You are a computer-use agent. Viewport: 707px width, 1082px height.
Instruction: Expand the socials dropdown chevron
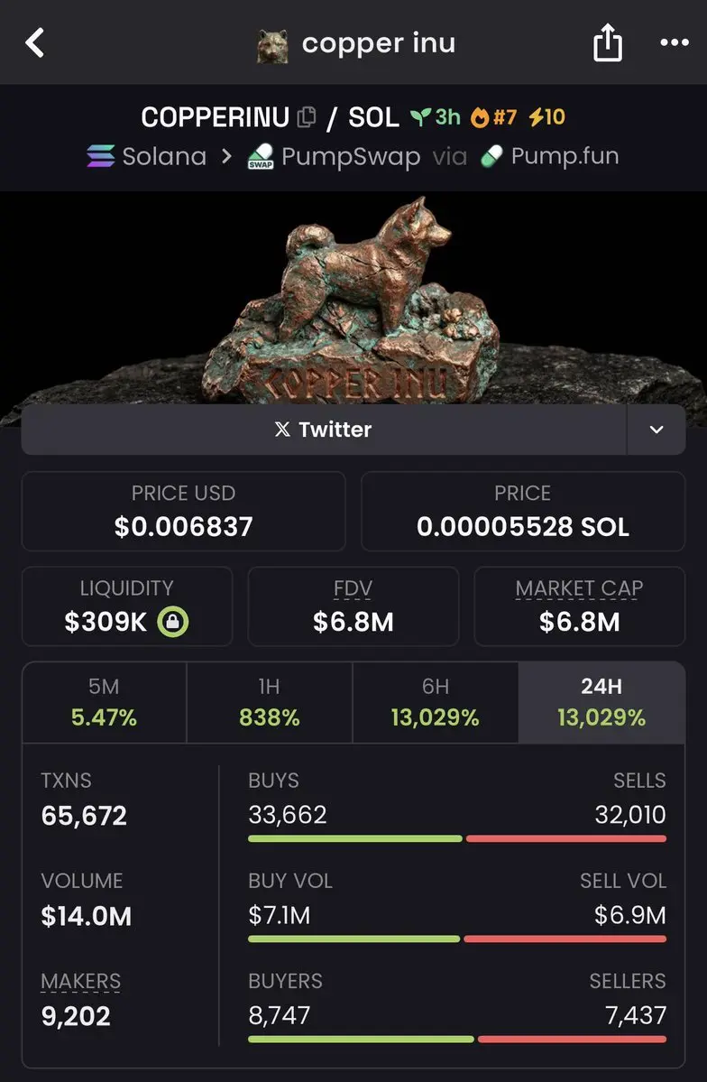pyautogui.click(x=656, y=430)
